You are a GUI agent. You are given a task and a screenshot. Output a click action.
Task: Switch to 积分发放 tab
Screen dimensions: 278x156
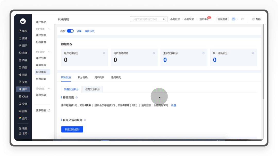click(66, 77)
